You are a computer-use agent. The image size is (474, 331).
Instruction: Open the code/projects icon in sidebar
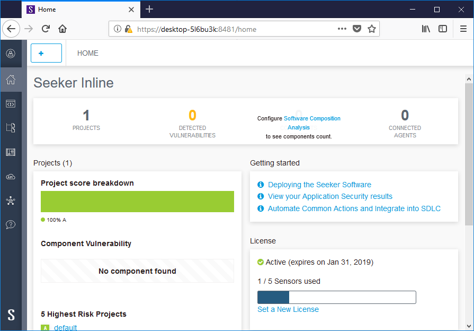click(11, 104)
